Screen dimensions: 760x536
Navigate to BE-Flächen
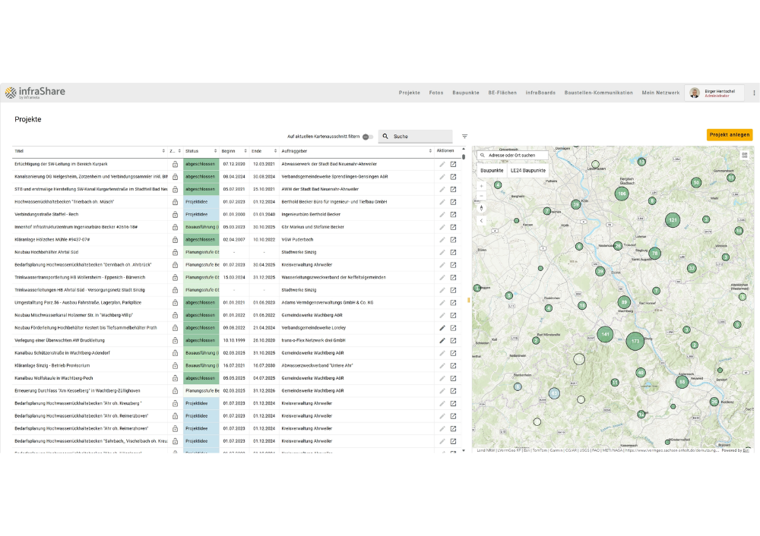[502, 93]
